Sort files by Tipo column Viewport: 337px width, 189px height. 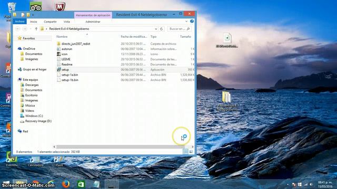153,37
